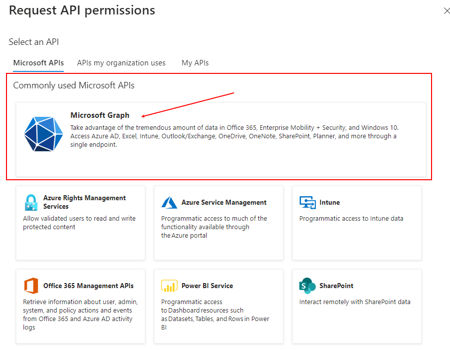Choose the Azure Service Management title
Screen dimensions: 450x350
tap(224, 202)
